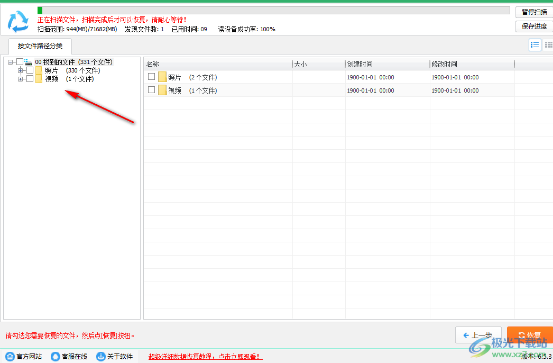Image resolution: width=553 pixels, height=363 pixels.
Task: Click the 照片 folder icon in tree
Action: tap(39, 70)
